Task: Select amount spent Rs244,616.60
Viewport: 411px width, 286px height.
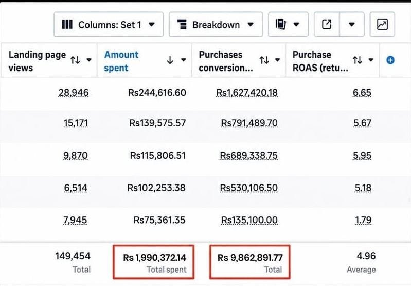Action: tap(157, 93)
